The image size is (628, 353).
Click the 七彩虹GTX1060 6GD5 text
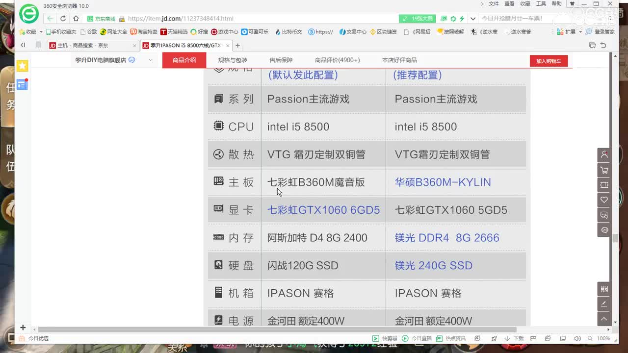pos(323,210)
